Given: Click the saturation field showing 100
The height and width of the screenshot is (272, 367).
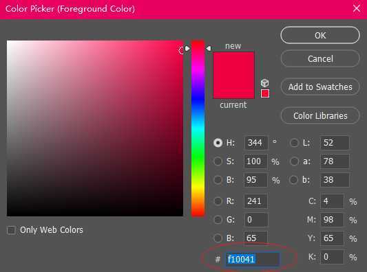Looking at the screenshot, I should click(x=255, y=161).
